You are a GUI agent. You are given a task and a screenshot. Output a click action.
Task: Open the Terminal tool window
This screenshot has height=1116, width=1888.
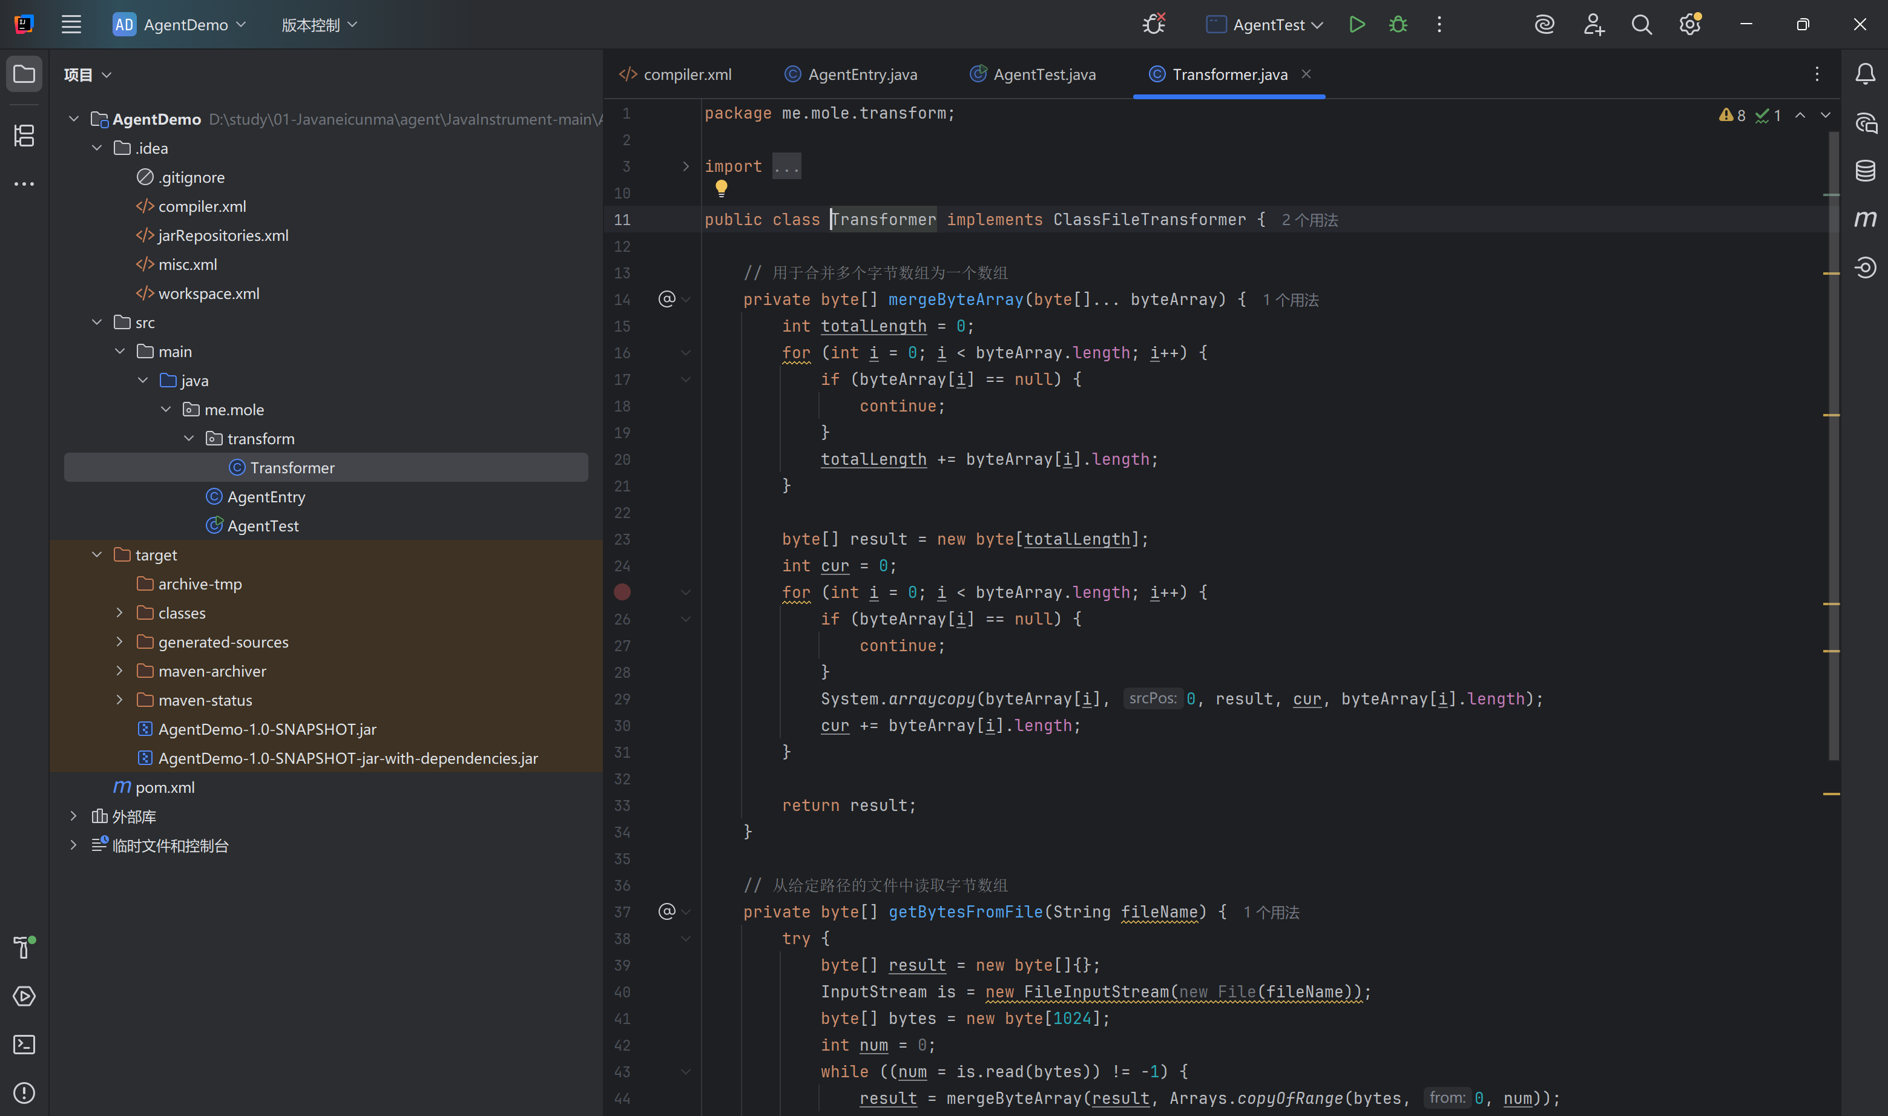click(24, 1044)
